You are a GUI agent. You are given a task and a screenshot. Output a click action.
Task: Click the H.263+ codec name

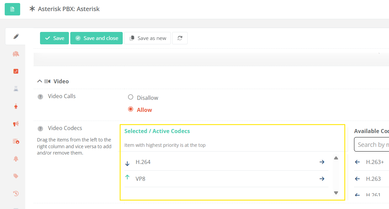(x=375, y=162)
